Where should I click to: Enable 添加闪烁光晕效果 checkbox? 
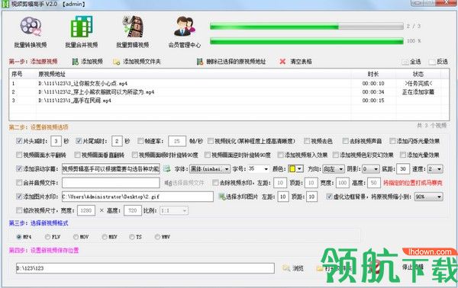[x=392, y=141]
